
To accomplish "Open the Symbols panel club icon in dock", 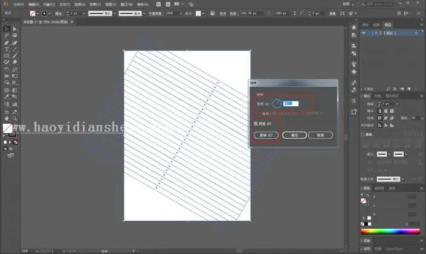I will click(x=353, y=72).
